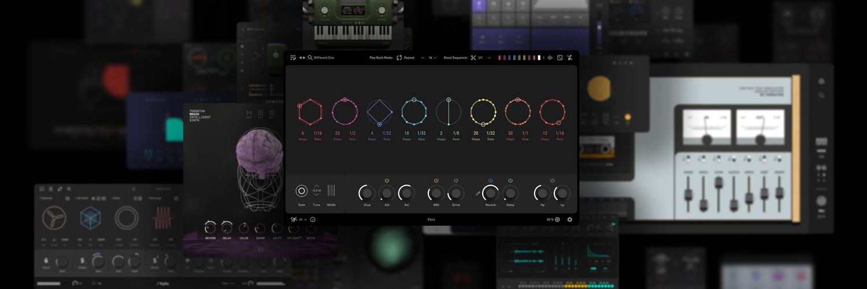Toggle the Delay power button
The height and width of the screenshot is (289, 867).
point(510,181)
